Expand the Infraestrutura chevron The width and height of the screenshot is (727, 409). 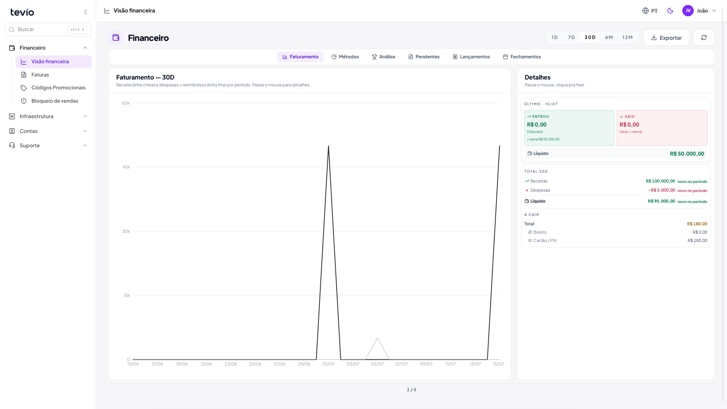[x=85, y=116]
